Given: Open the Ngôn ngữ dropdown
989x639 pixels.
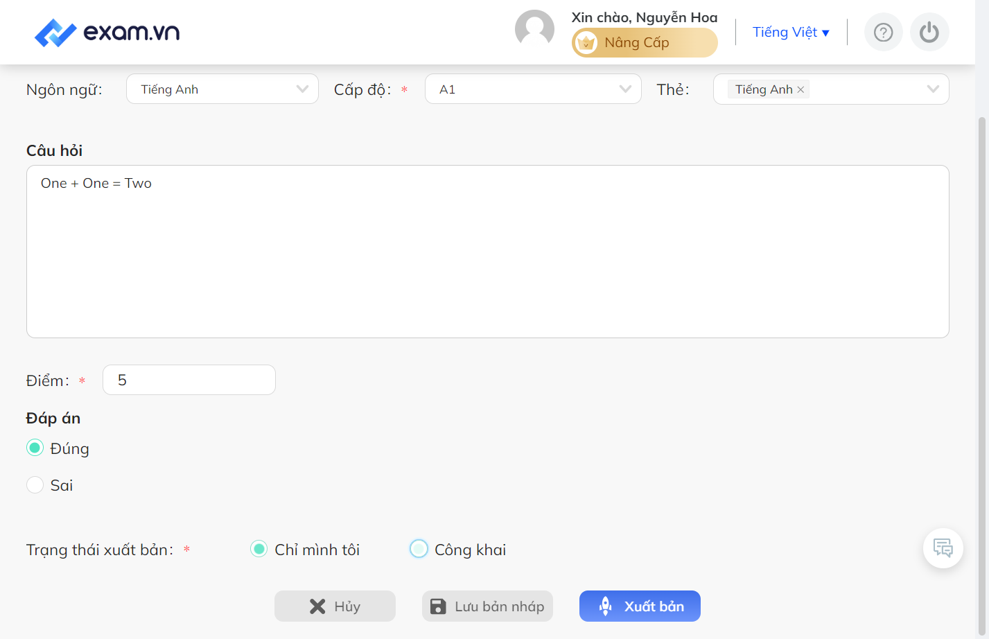Looking at the screenshot, I should tap(222, 89).
